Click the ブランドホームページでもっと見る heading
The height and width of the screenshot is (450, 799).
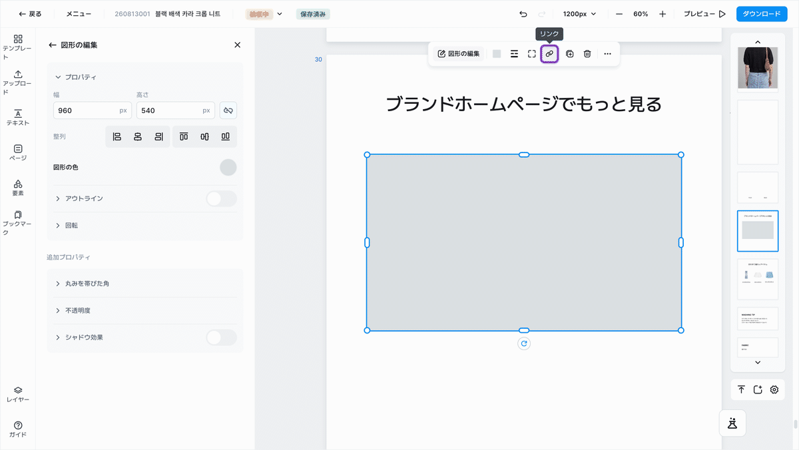pos(524,104)
